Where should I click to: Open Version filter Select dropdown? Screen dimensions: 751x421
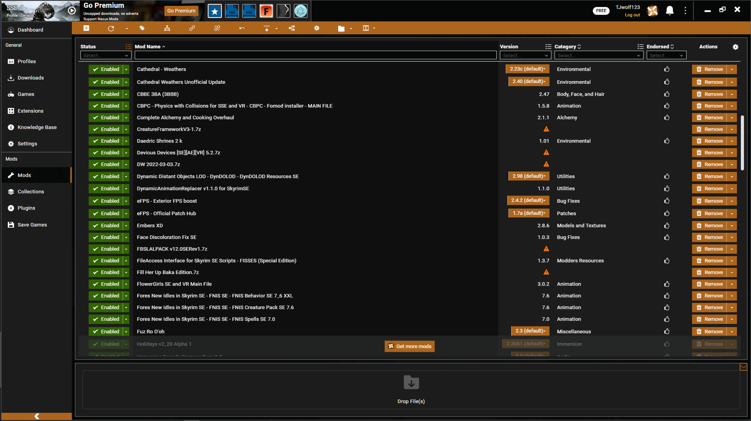click(x=525, y=55)
